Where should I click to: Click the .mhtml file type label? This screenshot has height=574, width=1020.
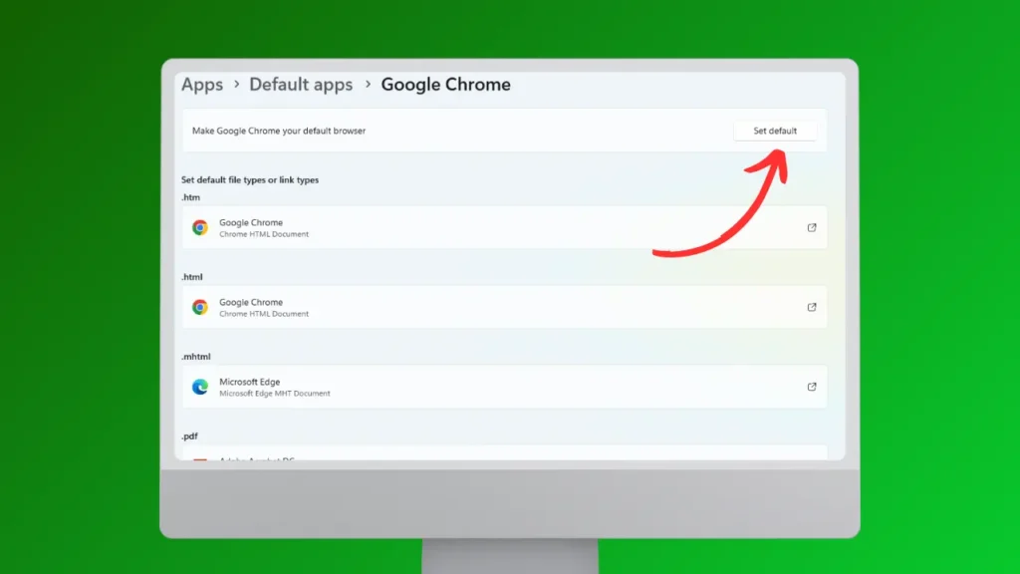click(196, 357)
